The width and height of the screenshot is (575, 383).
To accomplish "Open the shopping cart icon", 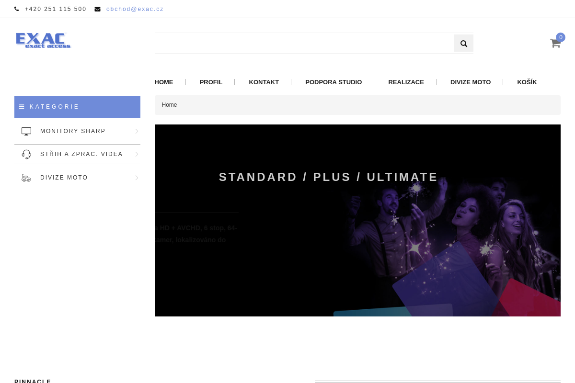I will tap(555, 43).
